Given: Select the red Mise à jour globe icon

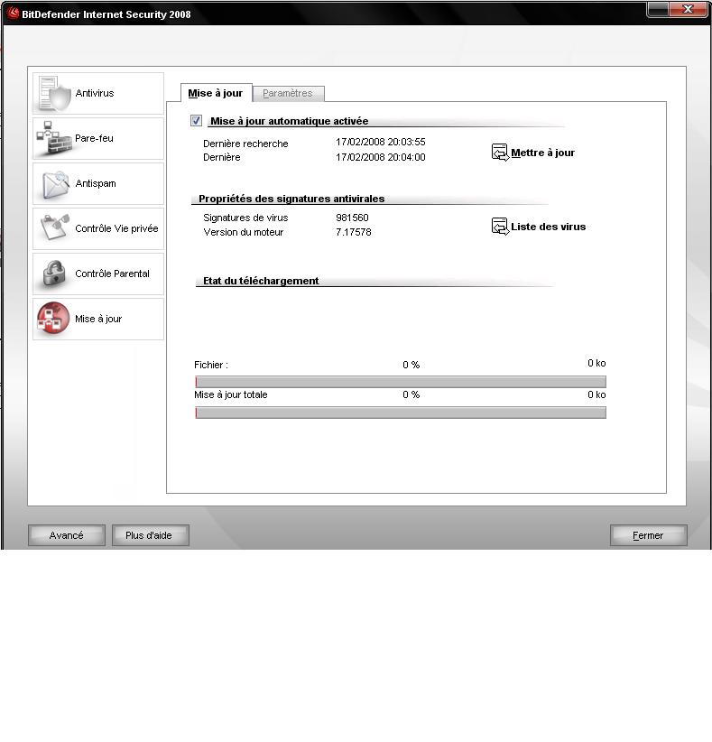Looking at the screenshot, I should 53,319.
